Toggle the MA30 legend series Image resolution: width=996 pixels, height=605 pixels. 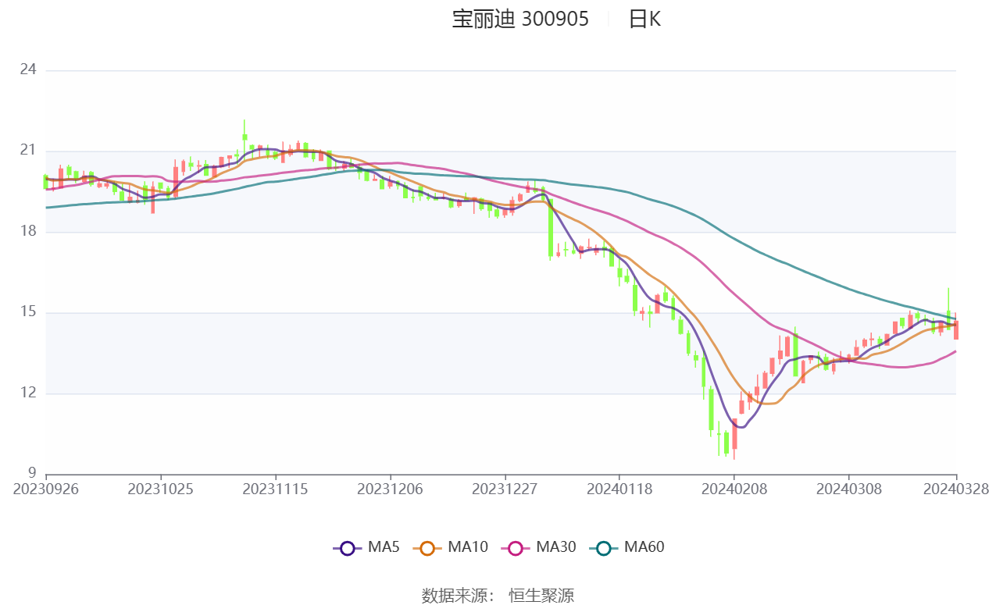[539, 547]
